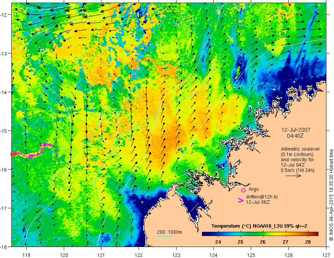Click the '25' colorbar tick label
Screen dimensions: 334x258
[241, 242]
